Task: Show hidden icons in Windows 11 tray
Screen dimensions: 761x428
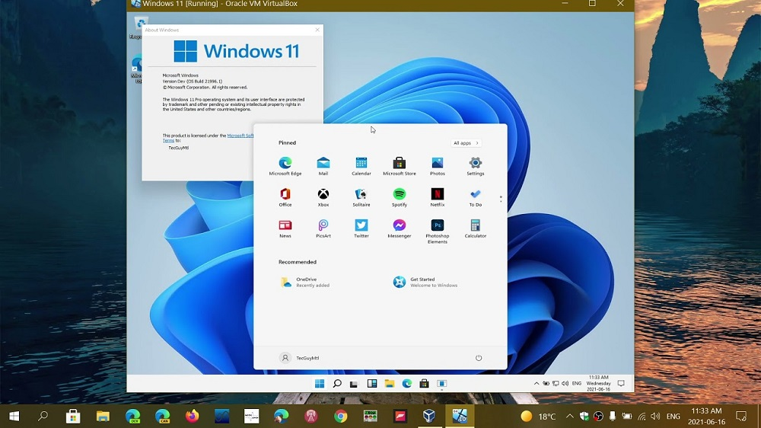Action: click(x=537, y=384)
